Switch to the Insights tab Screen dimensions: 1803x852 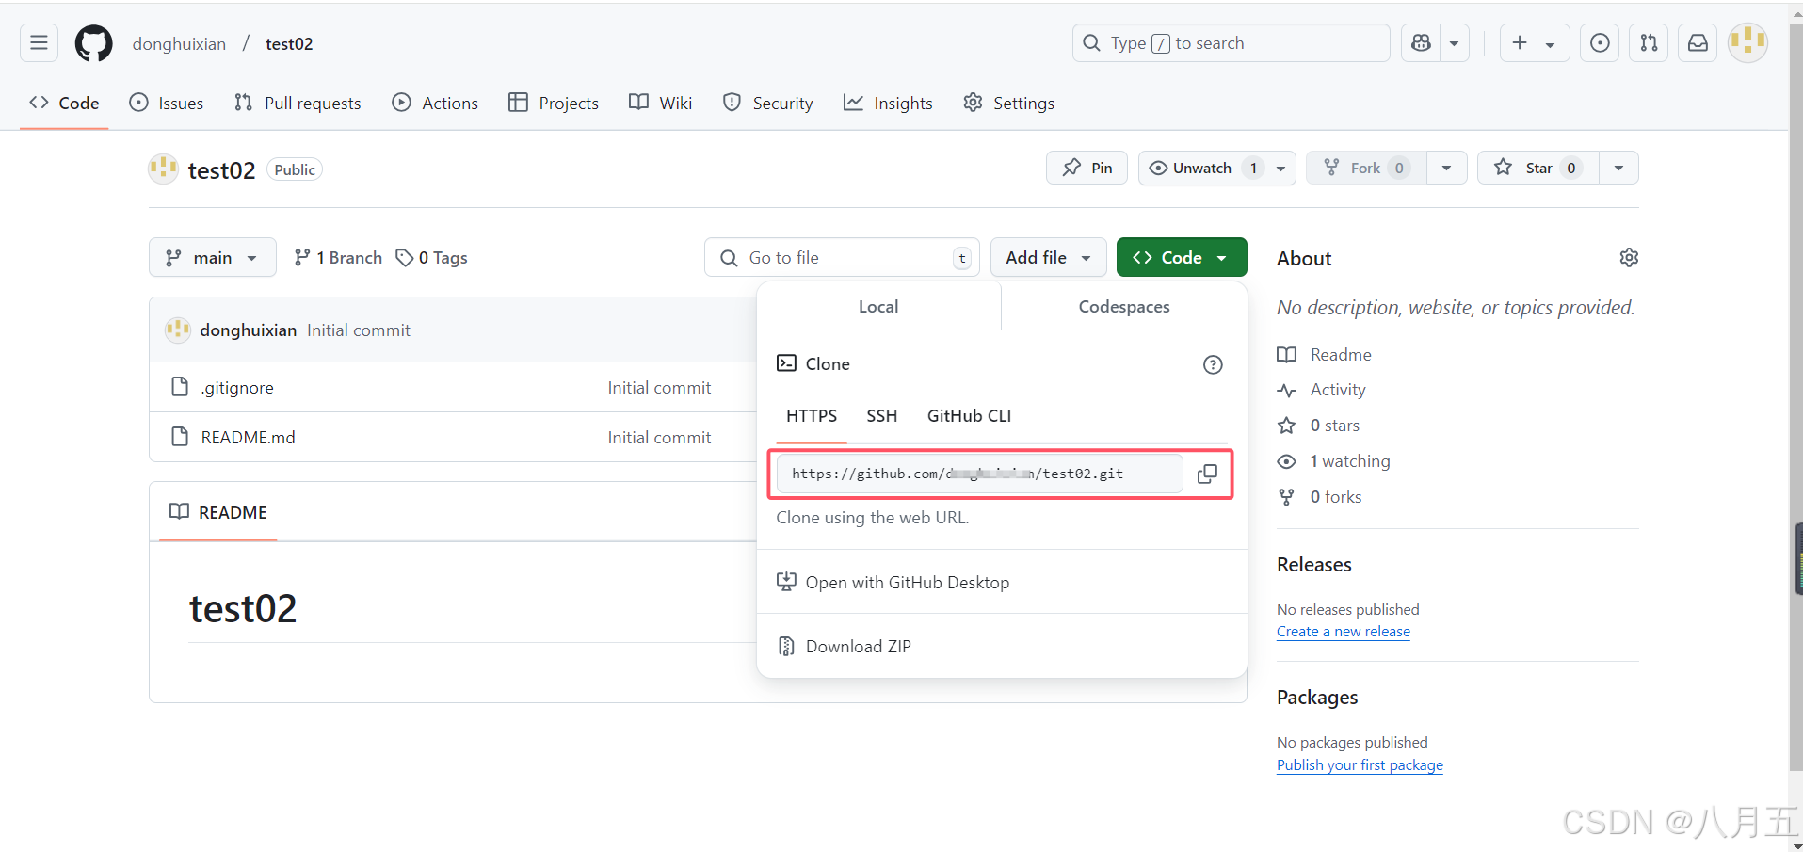click(888, 103)
